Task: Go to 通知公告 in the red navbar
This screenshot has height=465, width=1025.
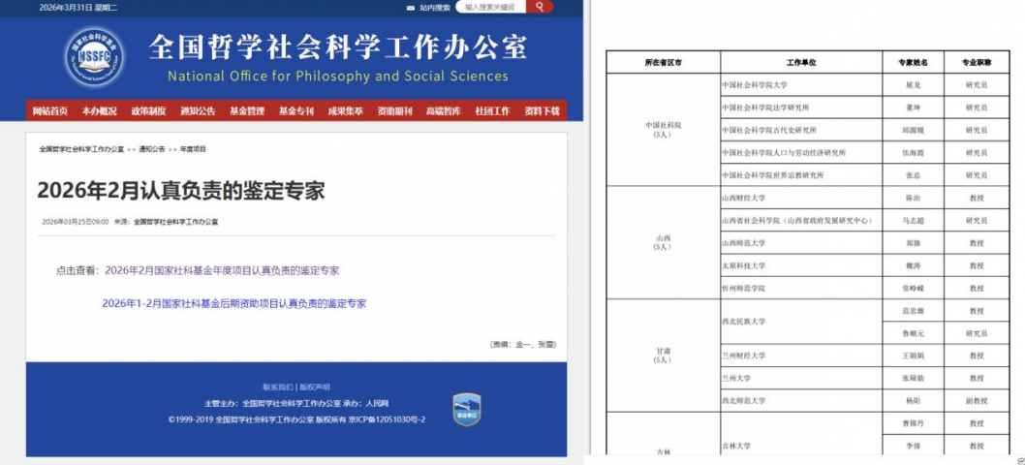Action: click(198, 111)
